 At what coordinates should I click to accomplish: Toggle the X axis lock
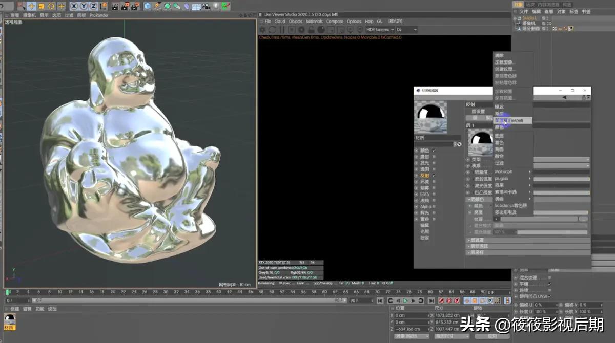point(74,6)
